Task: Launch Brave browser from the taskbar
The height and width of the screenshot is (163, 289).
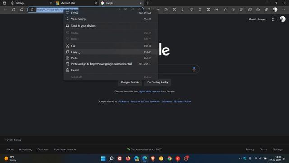Action: point(153,158)
